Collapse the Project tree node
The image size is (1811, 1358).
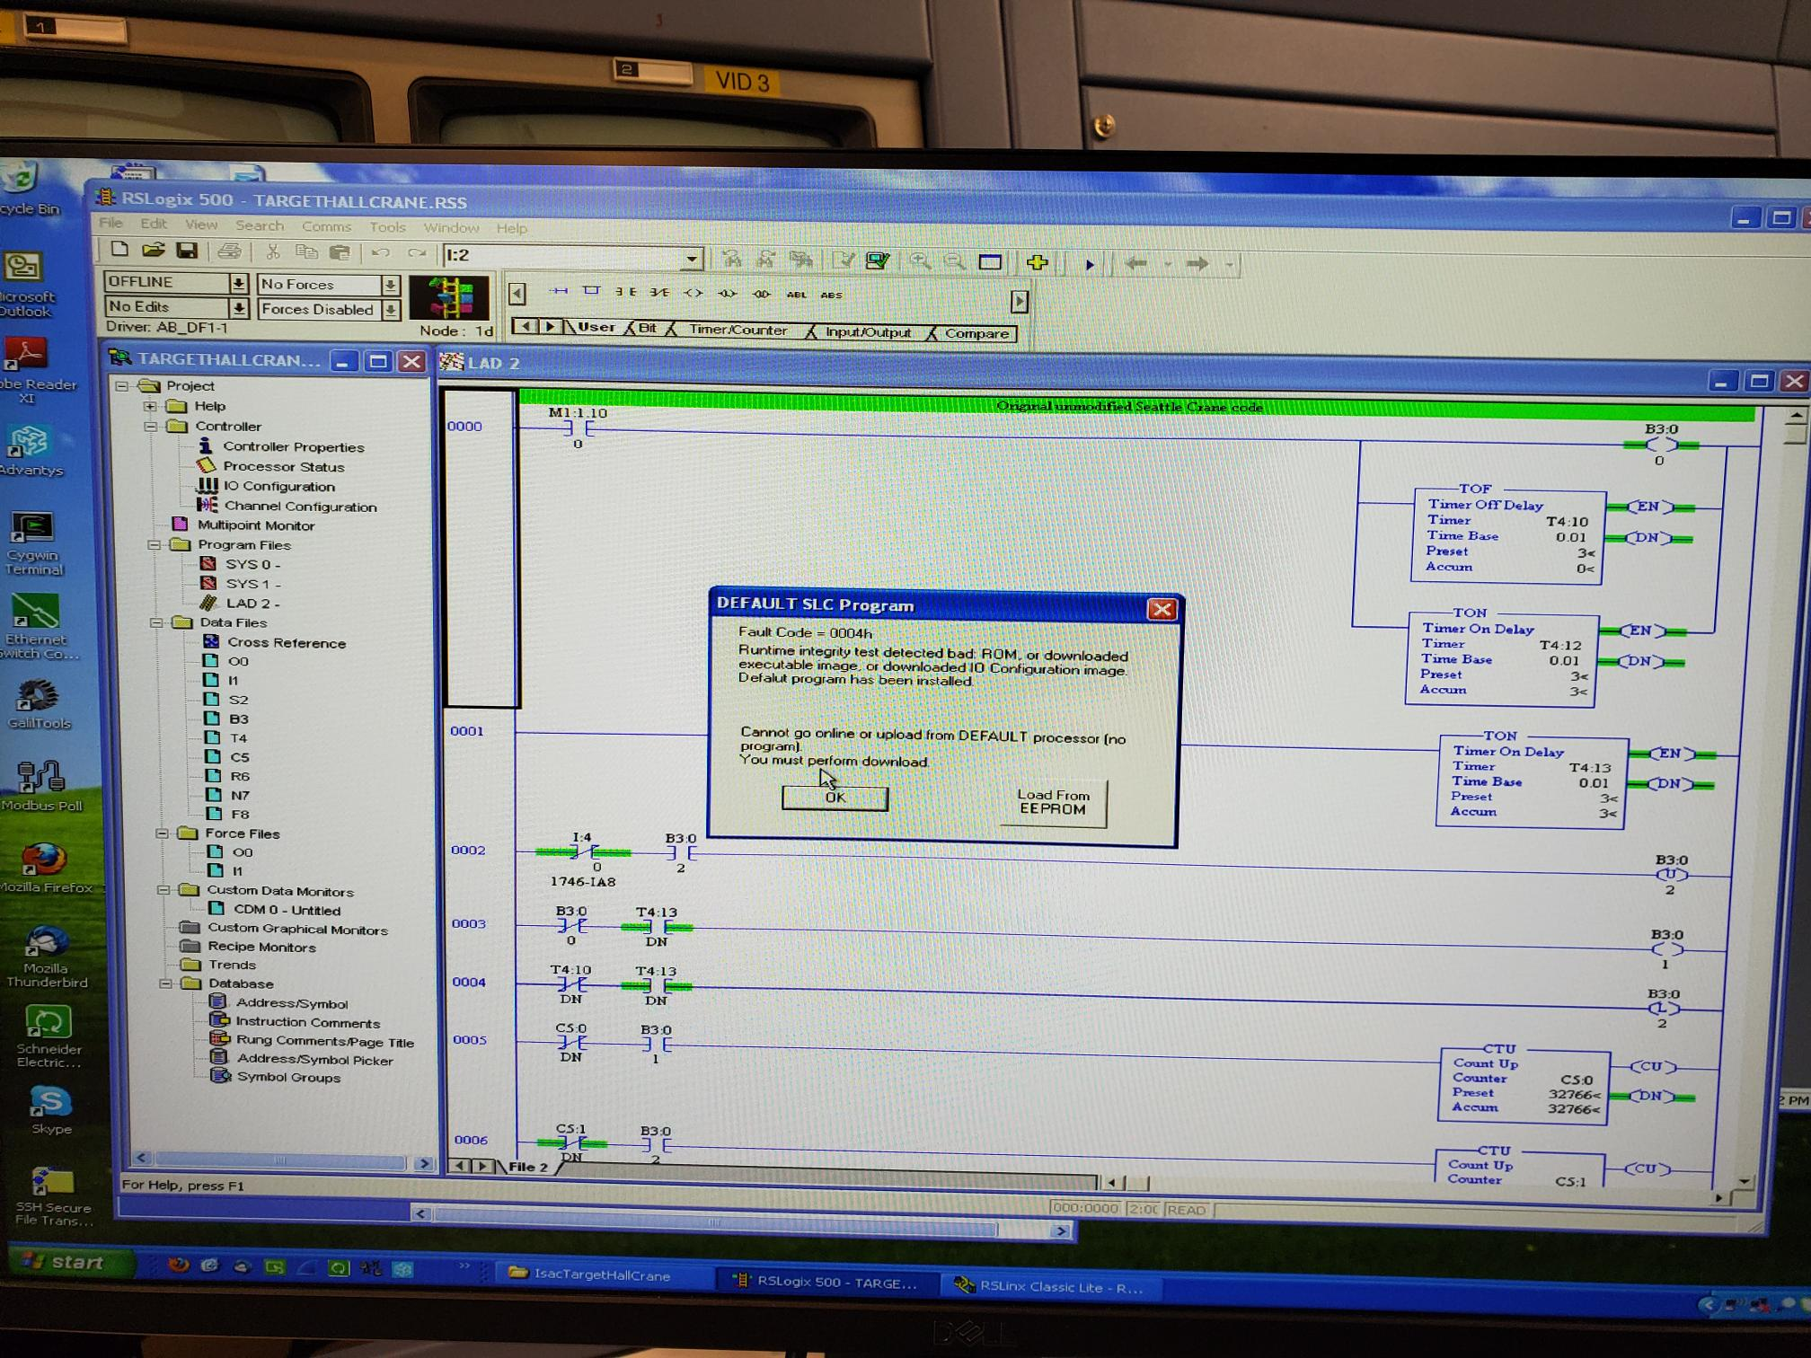[x=122, y=386]
